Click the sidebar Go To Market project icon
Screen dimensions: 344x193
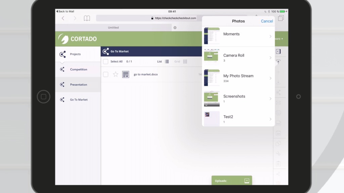point(62,100)
